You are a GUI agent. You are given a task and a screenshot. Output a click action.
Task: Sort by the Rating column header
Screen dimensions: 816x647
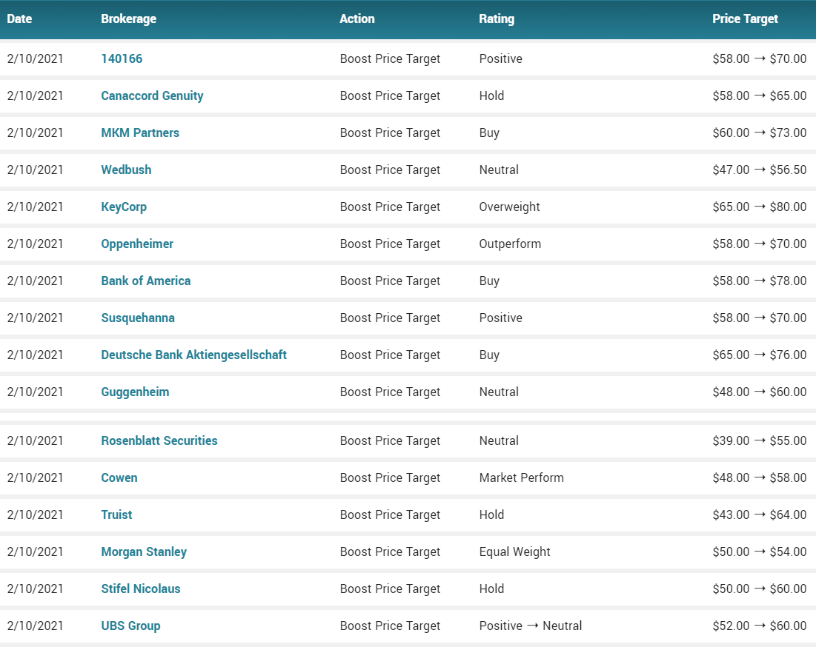tap(497, 19)
